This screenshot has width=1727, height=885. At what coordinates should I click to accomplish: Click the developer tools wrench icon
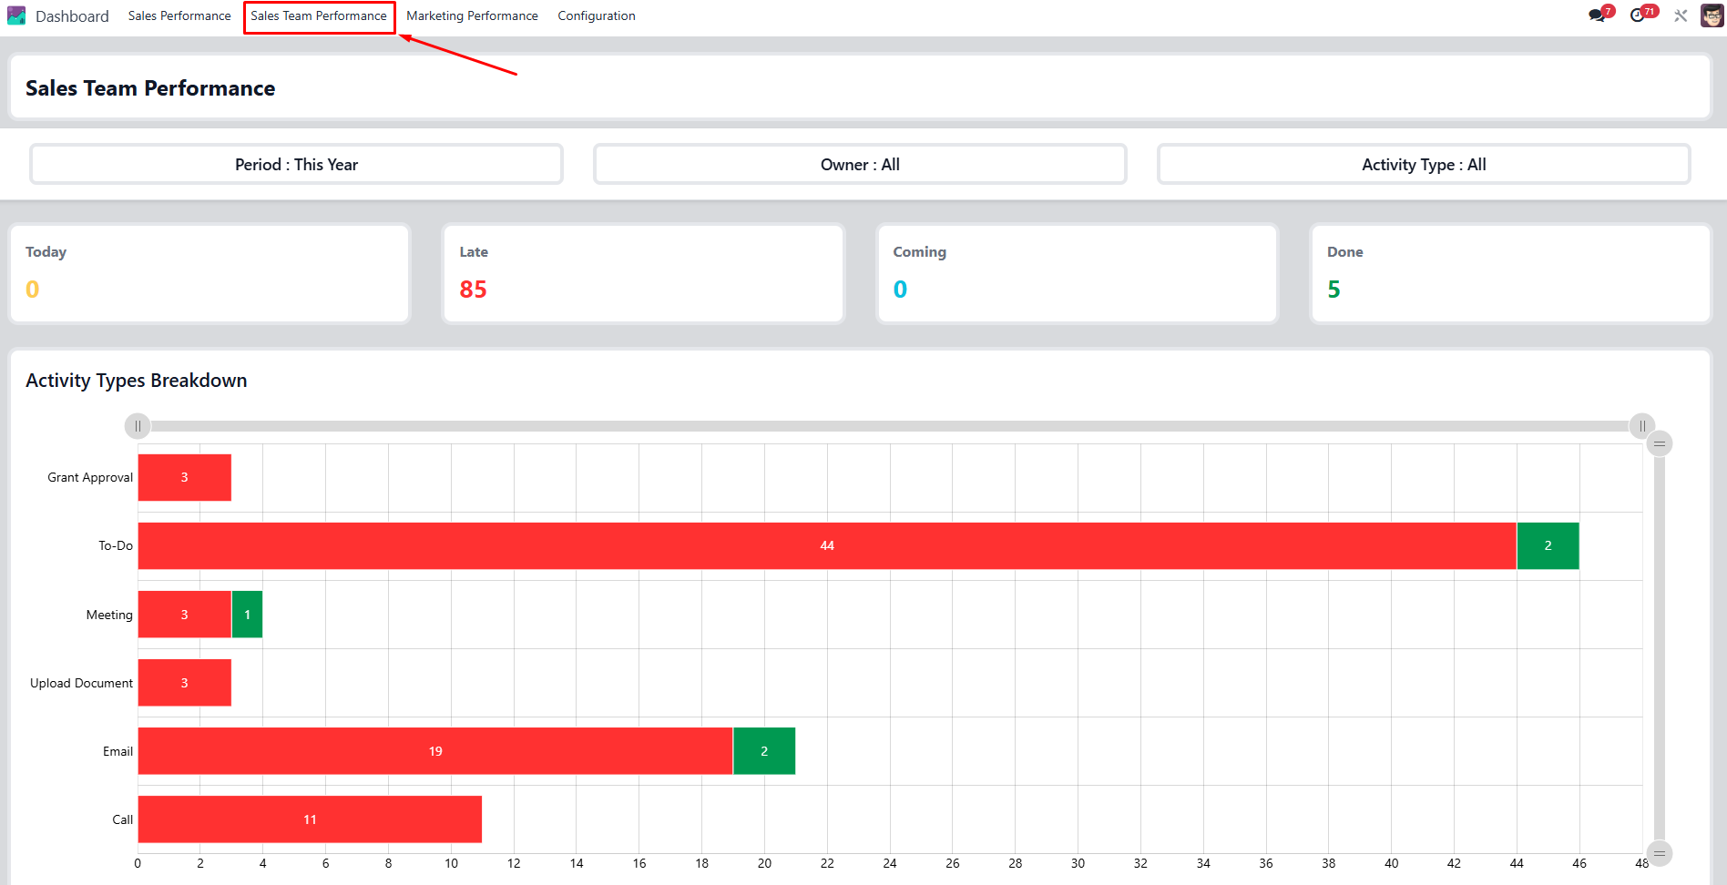tap(1681, 15)
